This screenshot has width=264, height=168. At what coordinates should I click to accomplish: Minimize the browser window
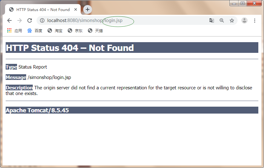coord(234,3)
